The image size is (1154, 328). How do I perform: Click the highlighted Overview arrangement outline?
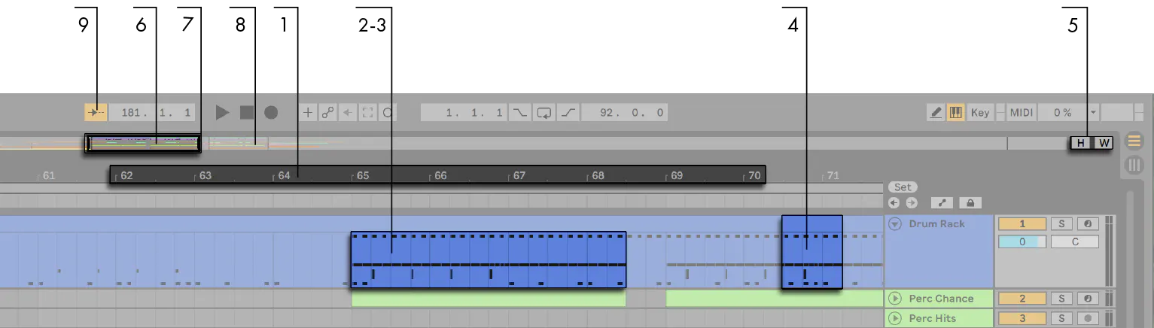[143, 143]
